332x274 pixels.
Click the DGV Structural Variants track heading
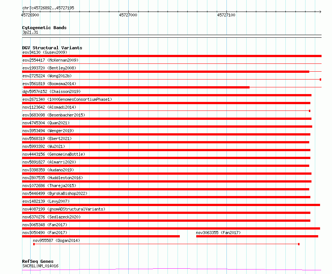(52, 48)
